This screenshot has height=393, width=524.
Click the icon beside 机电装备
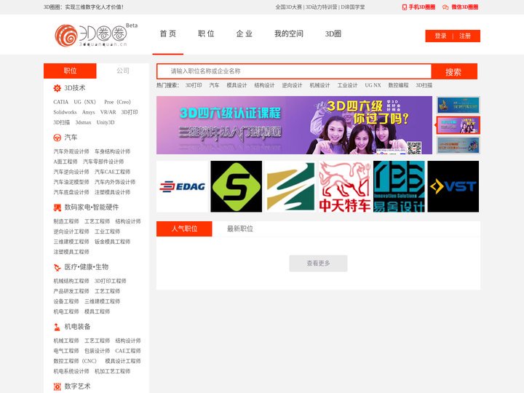57,327
